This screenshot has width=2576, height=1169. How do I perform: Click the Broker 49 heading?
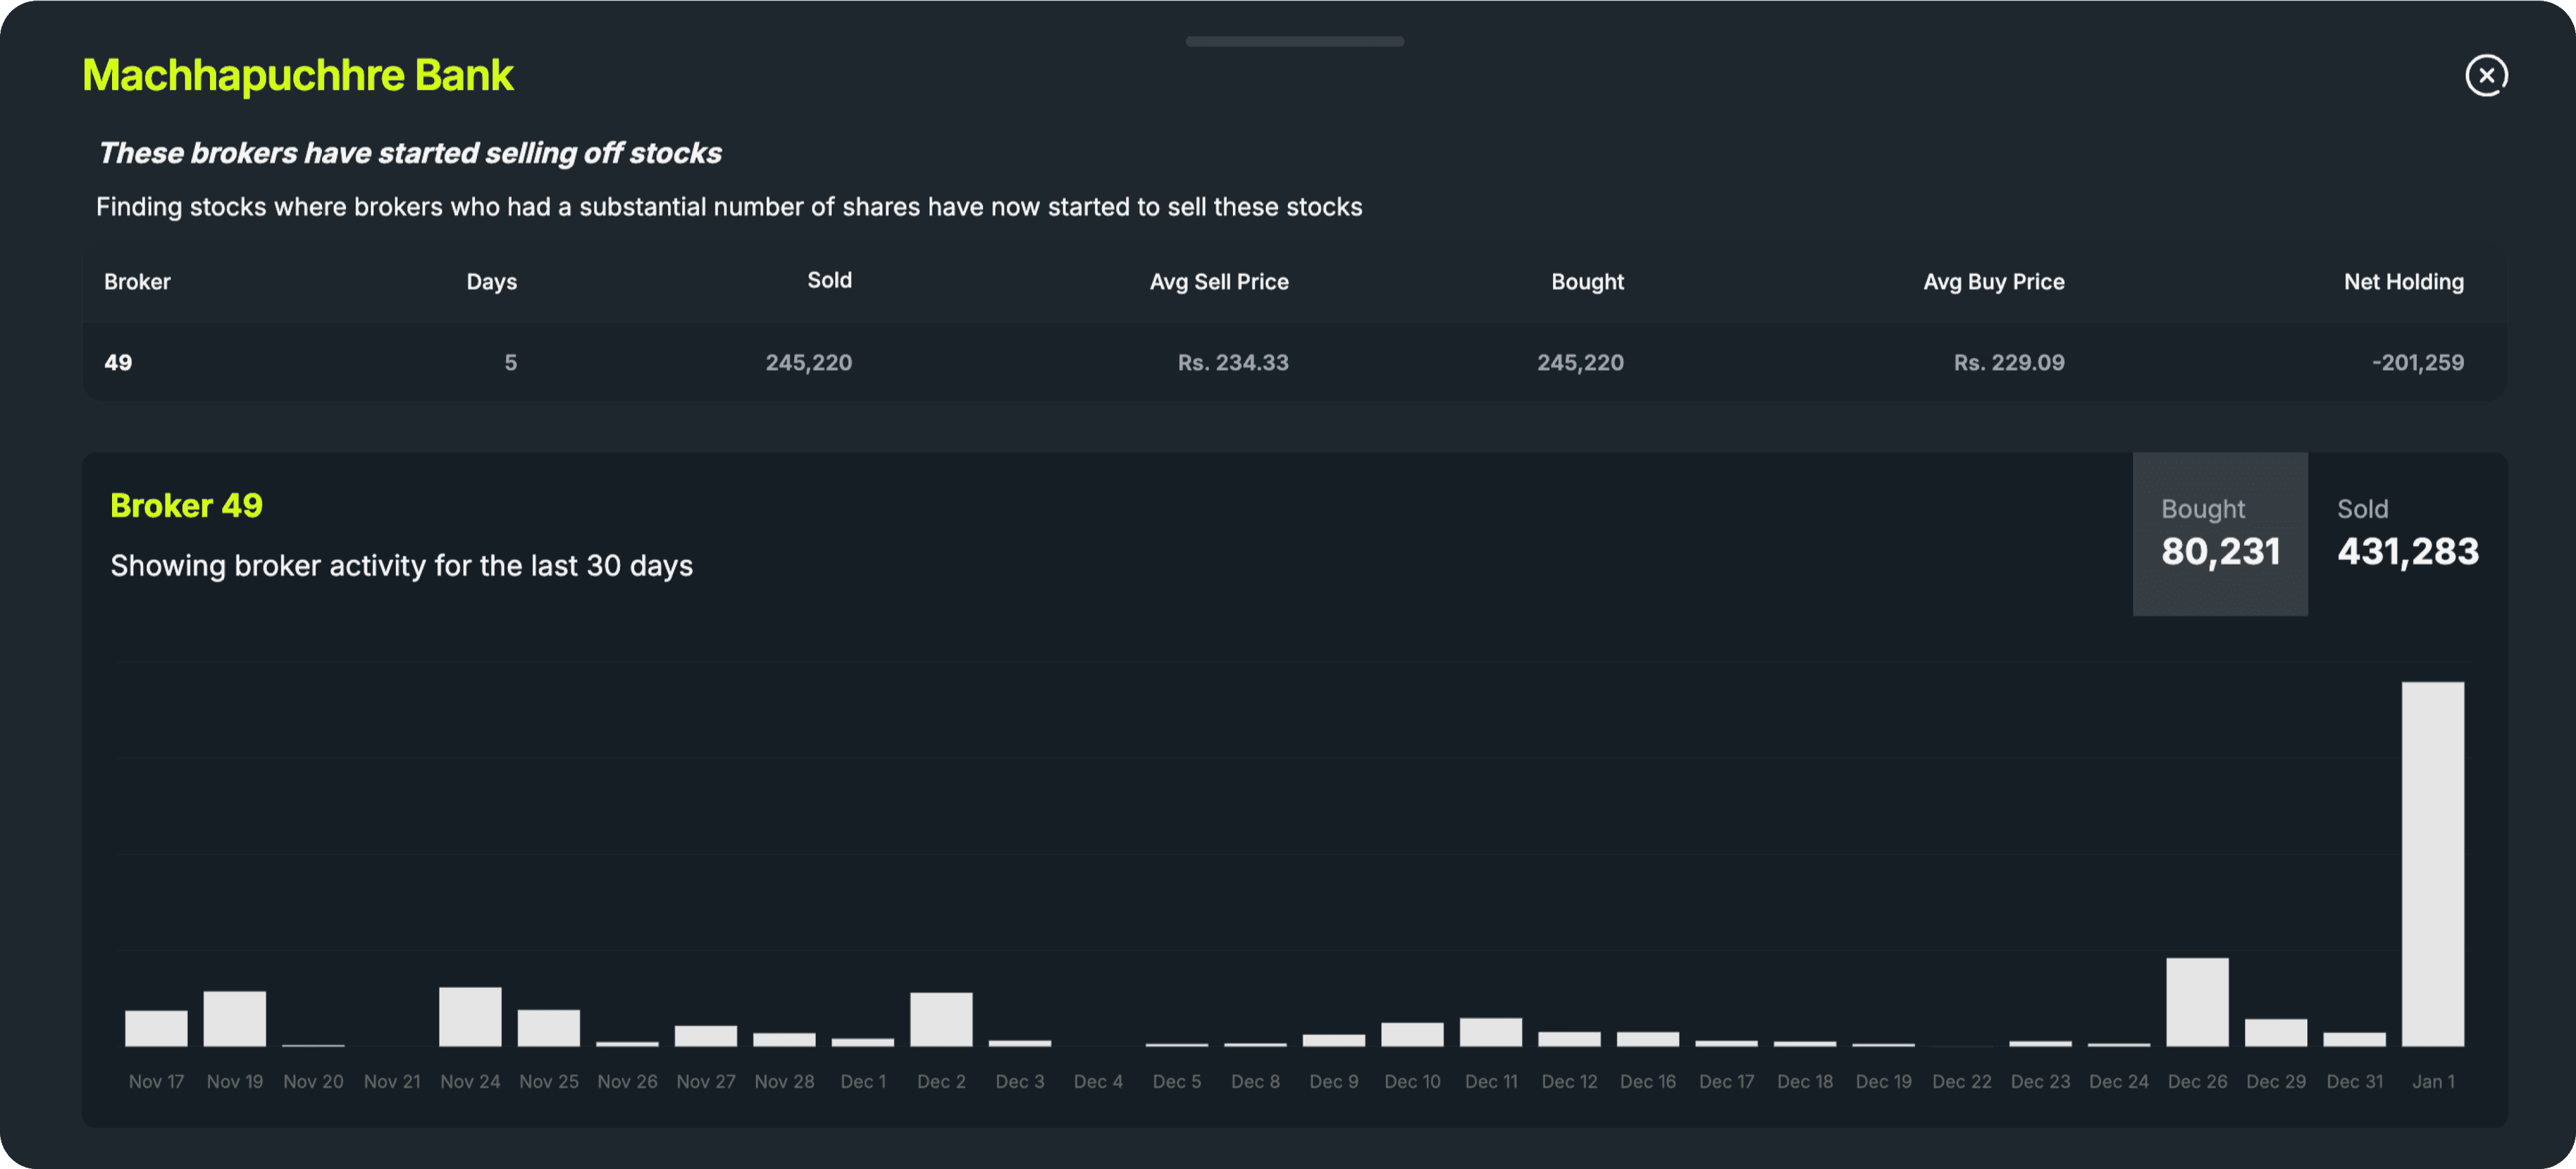186,504
